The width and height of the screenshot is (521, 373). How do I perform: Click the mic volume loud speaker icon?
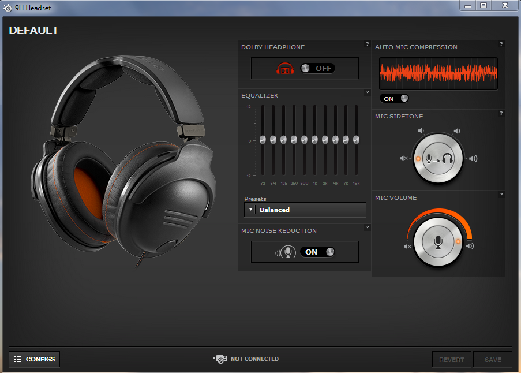pyautogui.click(x=470, y=247)
